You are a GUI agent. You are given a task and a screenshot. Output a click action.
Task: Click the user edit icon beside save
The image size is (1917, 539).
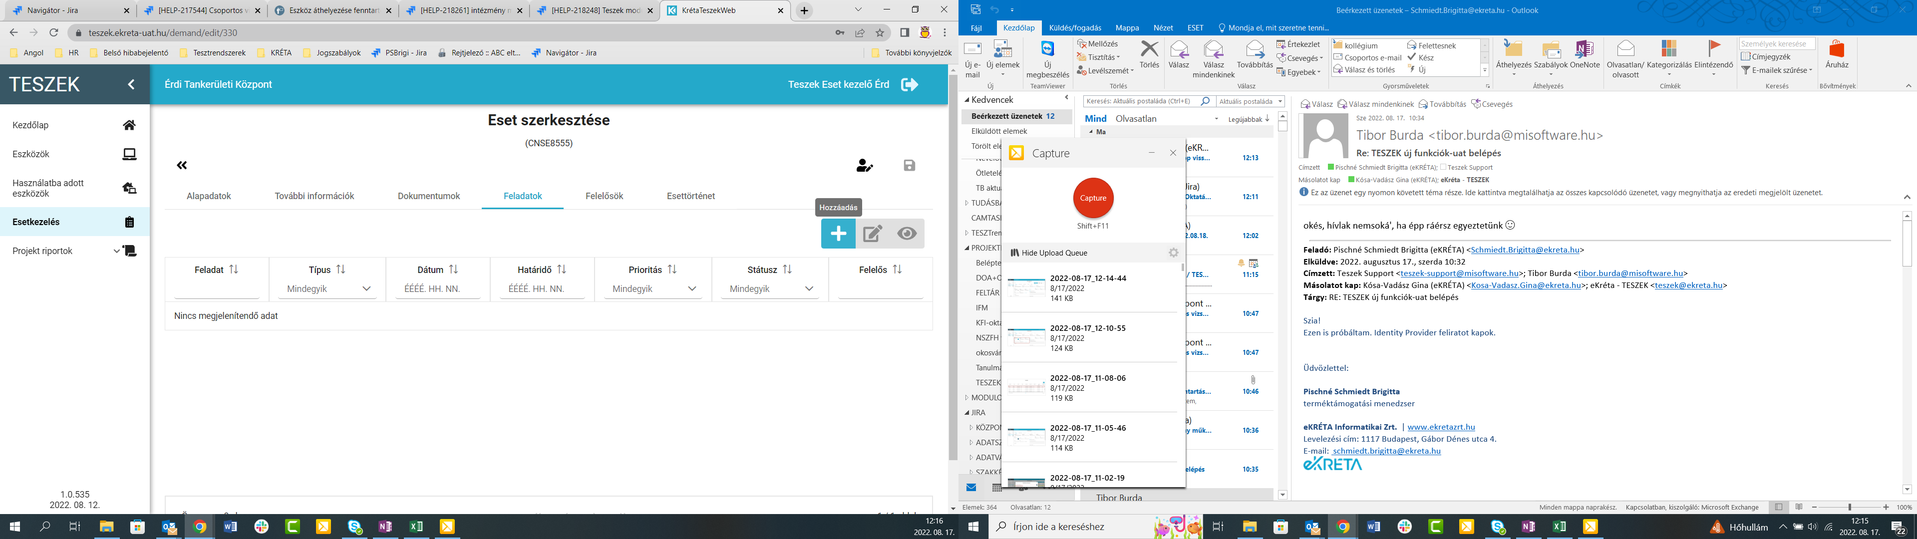coord(864,165)
